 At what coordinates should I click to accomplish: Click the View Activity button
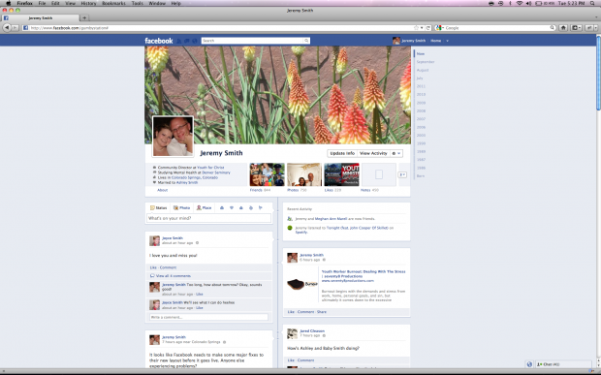click(x=373, y=153)
